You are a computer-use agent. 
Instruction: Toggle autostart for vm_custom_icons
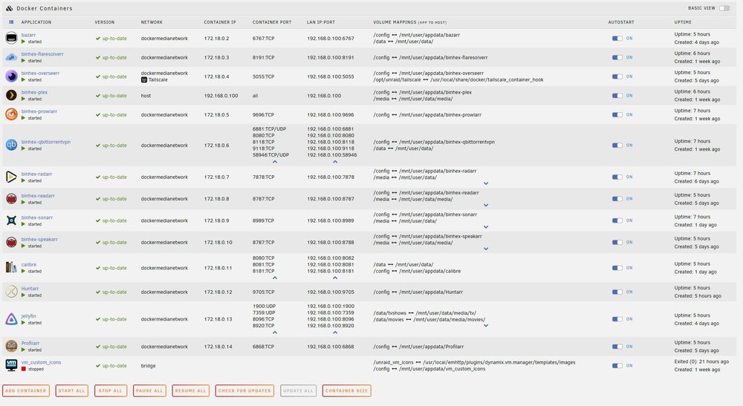(617, 365)
